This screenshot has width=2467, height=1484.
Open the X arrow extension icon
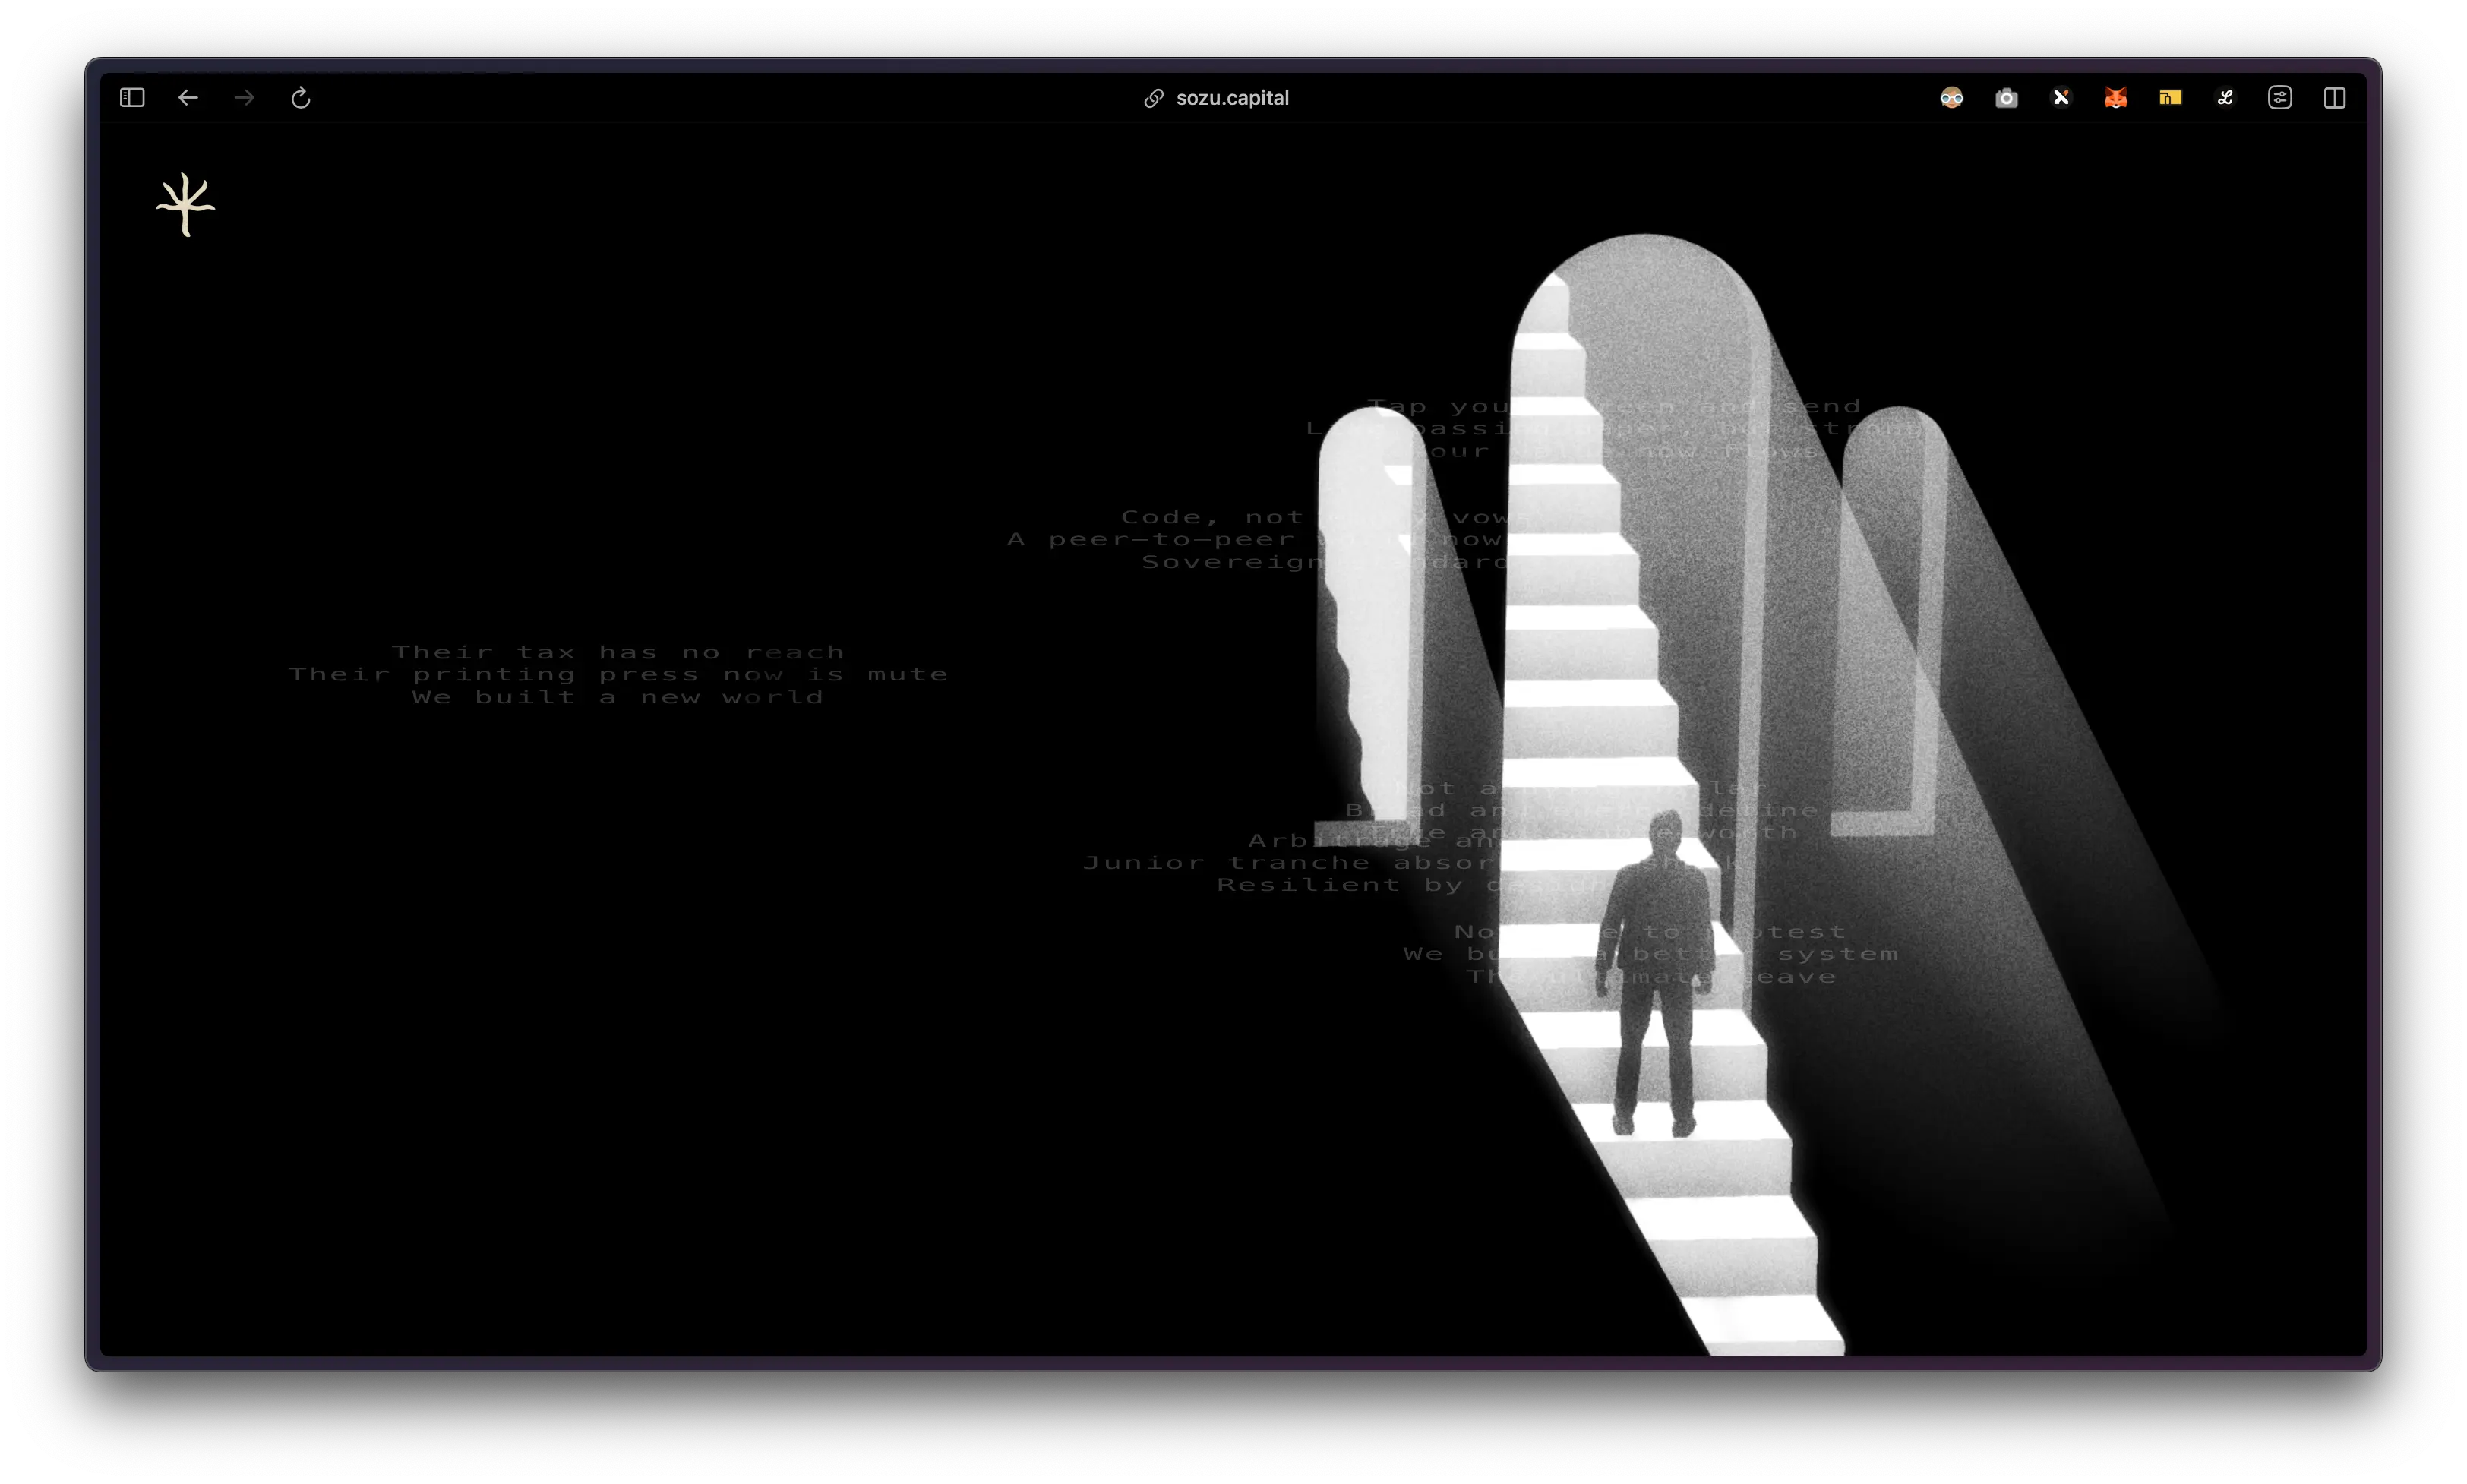tap(2061, 98)
